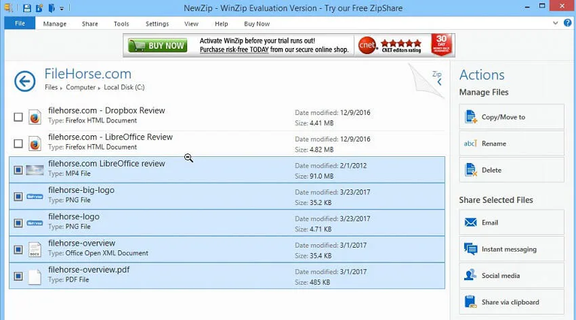576x320 pixels.
Task: Open the Tools ribbon tab
Action: [121, 24]
